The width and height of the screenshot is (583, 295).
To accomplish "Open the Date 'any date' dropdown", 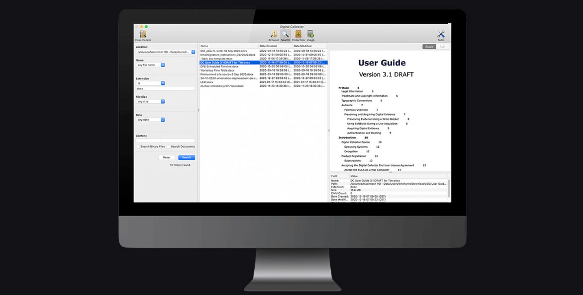I will pos(151,120).
